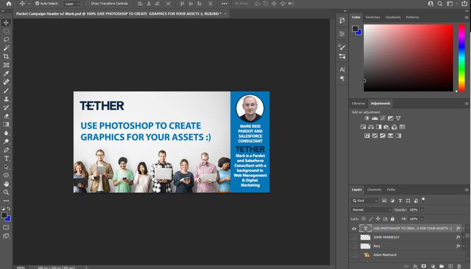Show the Rory layer
Viewport: 471px width, 269px height.
[x=354, y=246]
